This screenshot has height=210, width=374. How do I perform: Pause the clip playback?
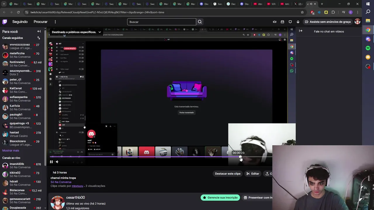pos(51,162)
